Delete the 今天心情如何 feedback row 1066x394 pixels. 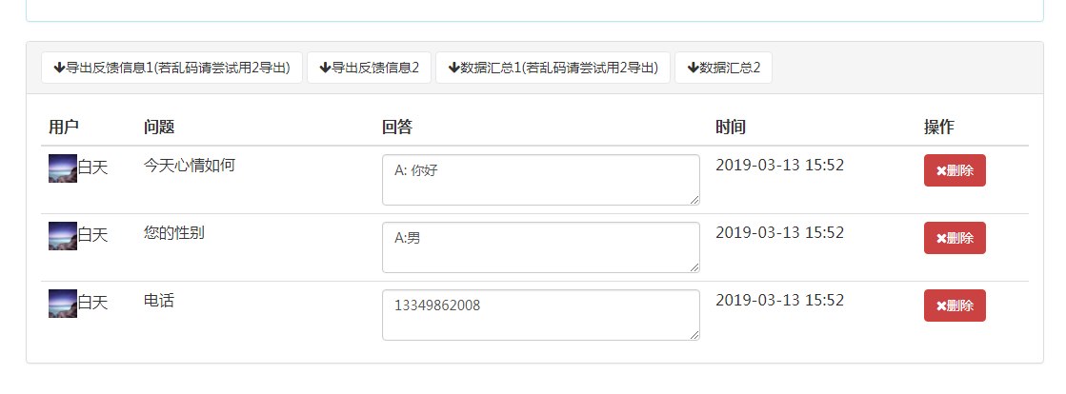[955, 170]
